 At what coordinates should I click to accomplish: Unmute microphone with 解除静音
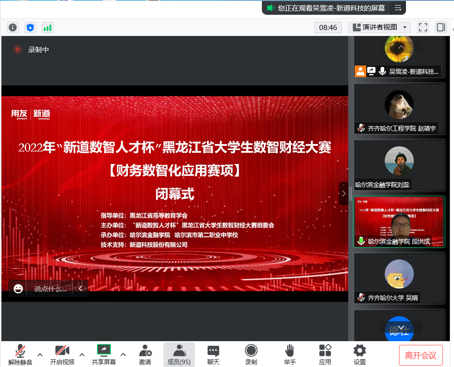pyautogui.click(x=20, y=354)
